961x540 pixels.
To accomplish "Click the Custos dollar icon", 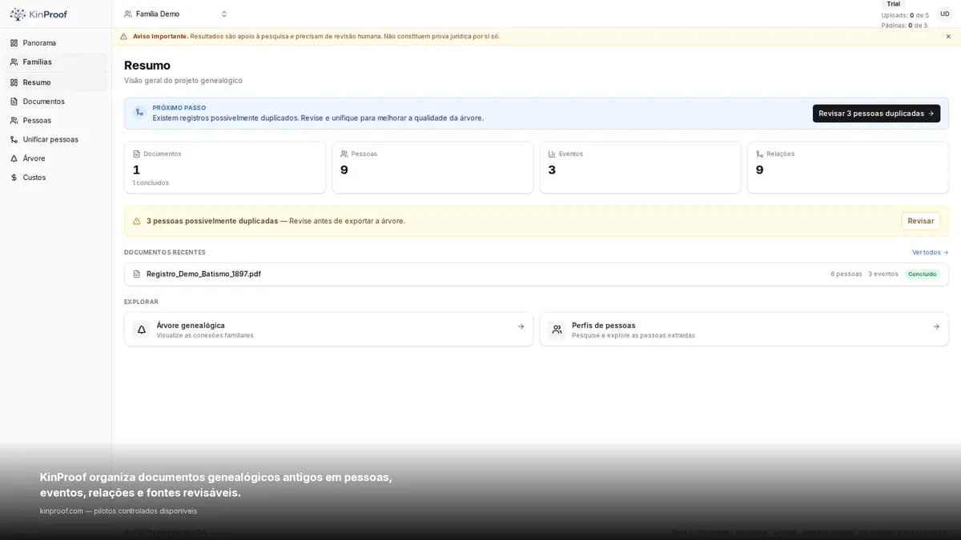I will point(14,178).
